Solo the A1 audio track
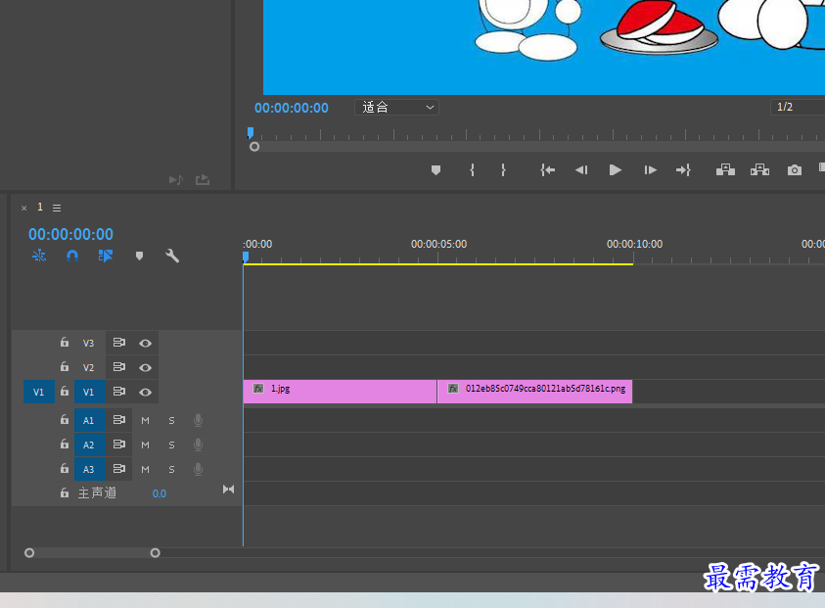 (x=171, y=421)
